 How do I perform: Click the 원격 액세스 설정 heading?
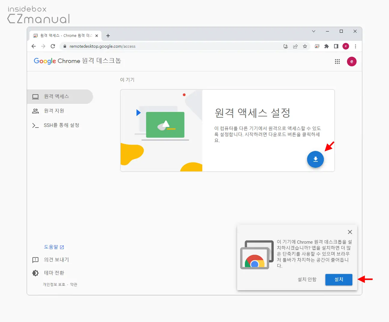tap(252, 113)
